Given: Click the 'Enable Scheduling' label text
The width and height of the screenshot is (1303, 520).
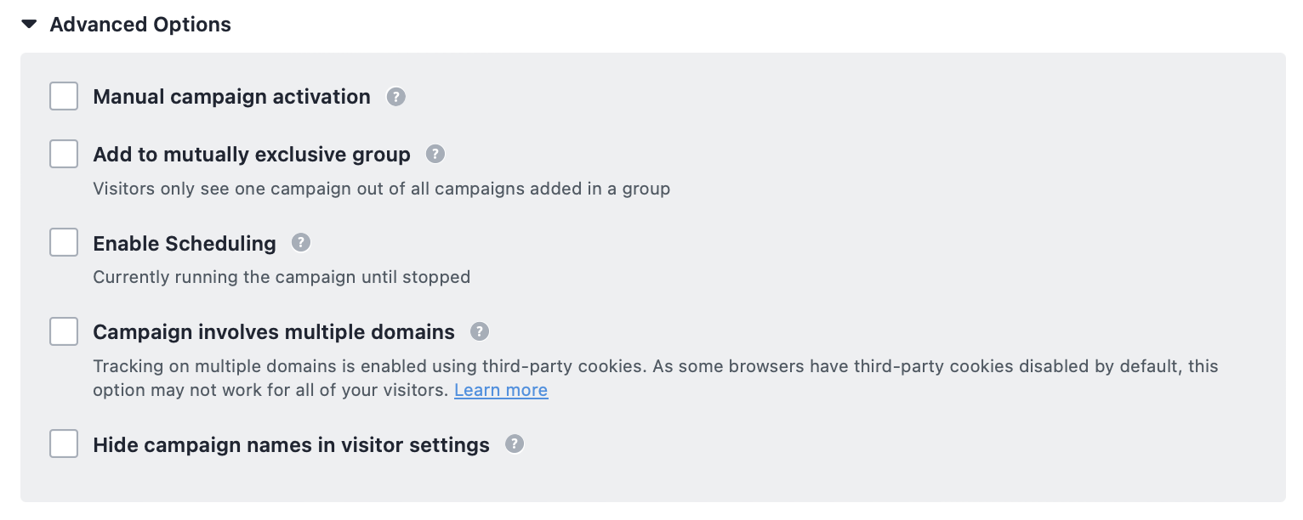Looking at the screenshot, I should 185,243.
